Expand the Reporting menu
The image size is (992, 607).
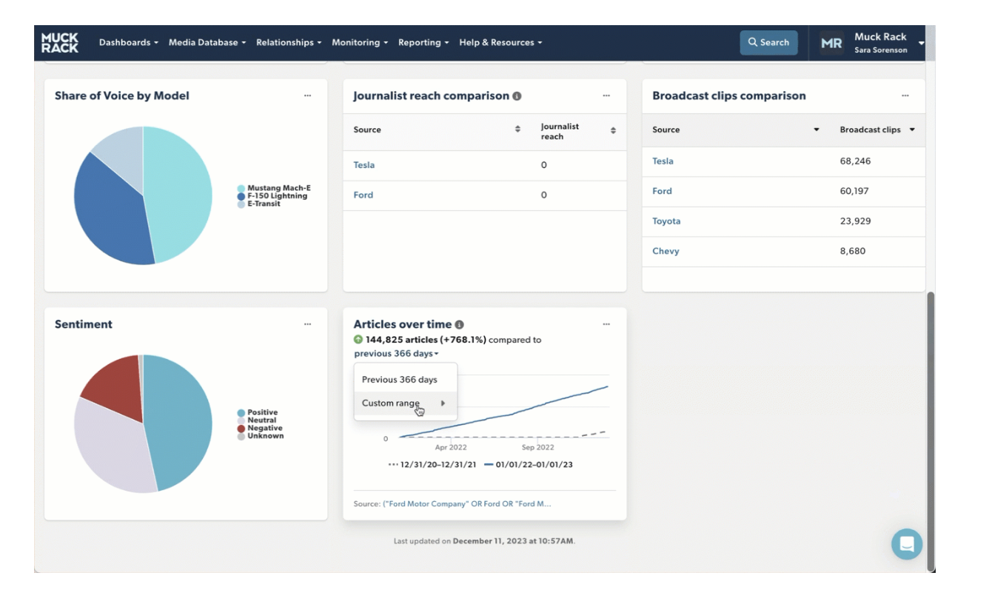click(x=423, y=42)
